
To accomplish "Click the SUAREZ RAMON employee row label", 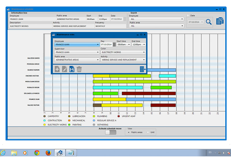I will 33,70.
